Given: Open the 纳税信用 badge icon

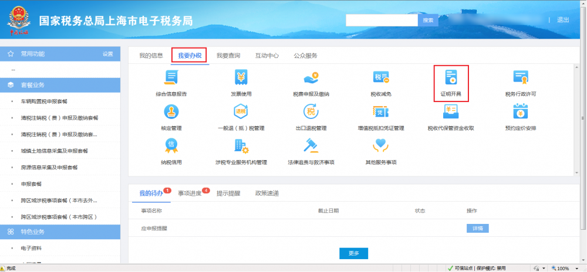Looking at the screenshot, I should 171,146.
